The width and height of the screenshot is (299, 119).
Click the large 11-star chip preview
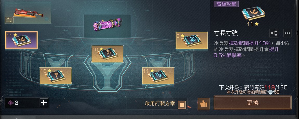[x=253, y=14]
